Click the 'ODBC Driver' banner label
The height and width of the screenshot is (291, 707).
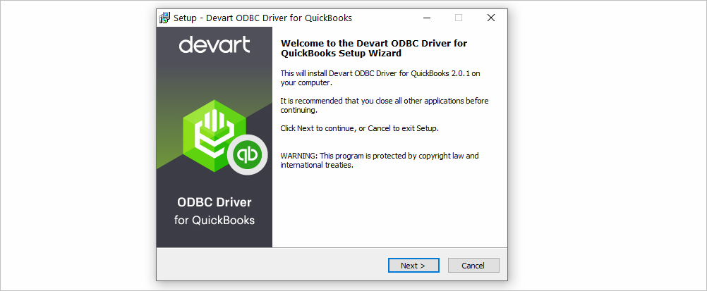tap(214, 202)
